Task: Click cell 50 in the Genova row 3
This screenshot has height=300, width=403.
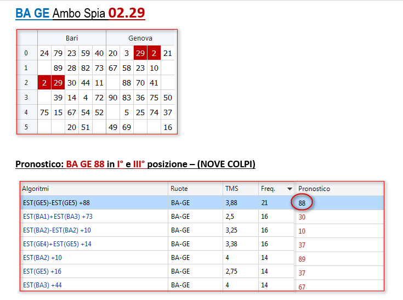Action: pos(168,98)
